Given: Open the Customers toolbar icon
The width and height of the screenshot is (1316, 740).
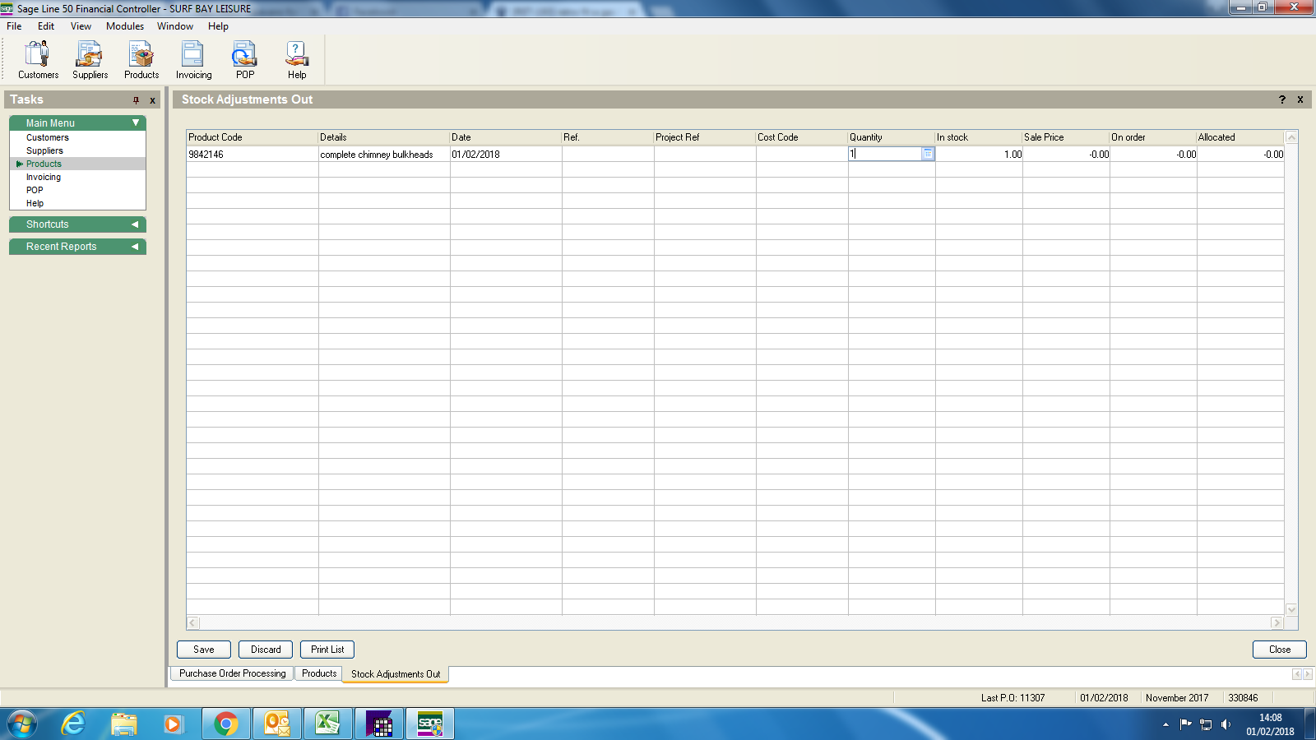Looking at the screenshot, I should [38, 60].
